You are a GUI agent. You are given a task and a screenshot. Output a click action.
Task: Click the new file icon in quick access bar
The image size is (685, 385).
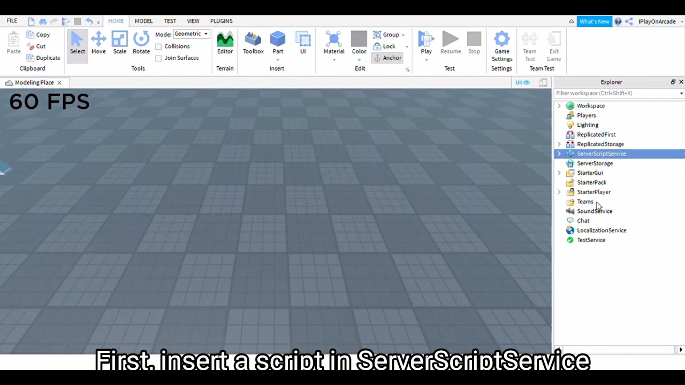(31, 21)
